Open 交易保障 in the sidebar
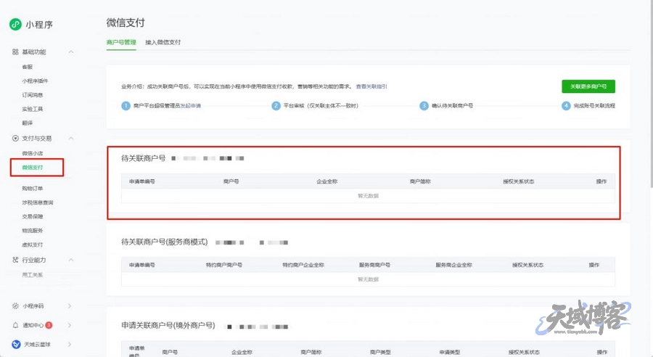The image size is (653, 357). pos(33,217)
